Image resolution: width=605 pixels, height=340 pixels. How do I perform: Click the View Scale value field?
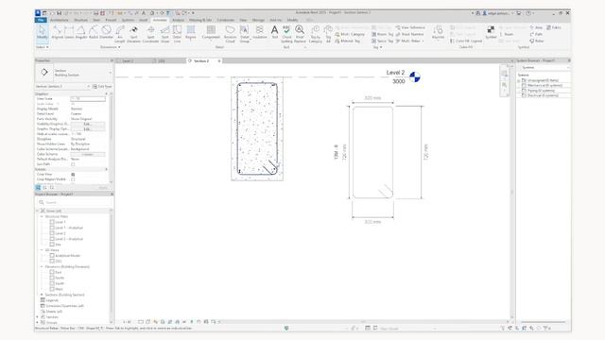click(x=88, y=99)
